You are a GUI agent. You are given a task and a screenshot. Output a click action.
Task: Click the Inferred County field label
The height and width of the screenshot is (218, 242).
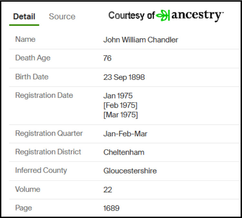(x=41, y=171)
